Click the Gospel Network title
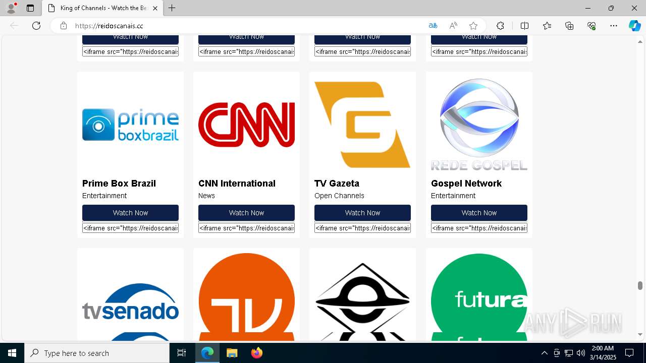The width and height of the screenshot is (646, 363). tap(466, 184)
